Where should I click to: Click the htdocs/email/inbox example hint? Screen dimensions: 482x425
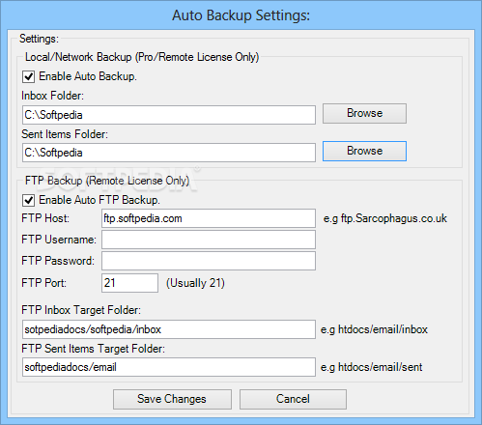pyautogui.click(x=374, y=329)
